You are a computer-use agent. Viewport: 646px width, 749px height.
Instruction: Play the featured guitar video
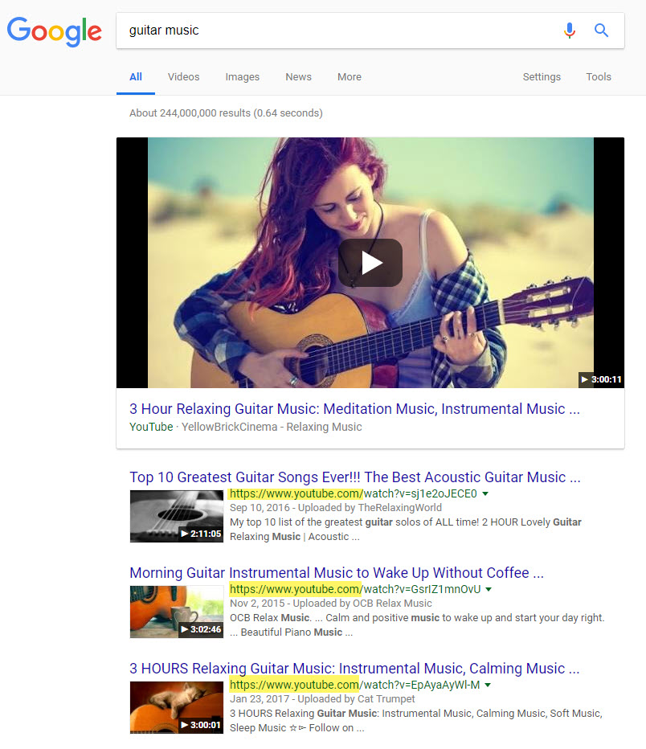click(x=370, y=263)
